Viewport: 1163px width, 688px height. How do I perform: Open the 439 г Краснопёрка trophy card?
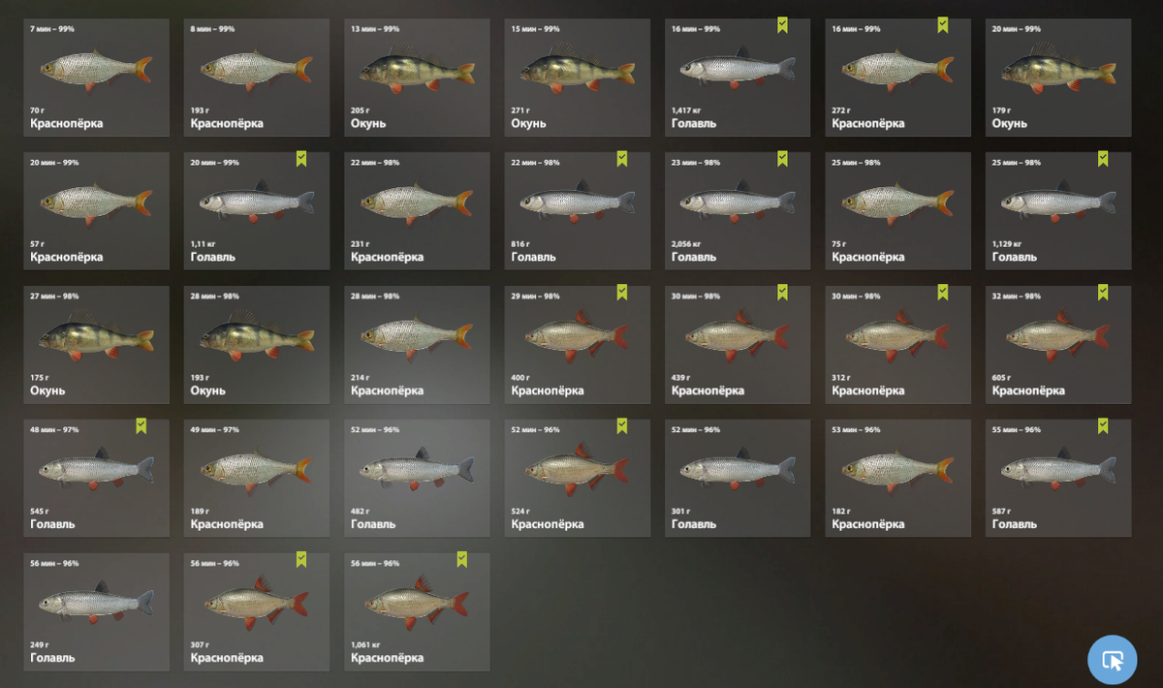tap(738, 345)
